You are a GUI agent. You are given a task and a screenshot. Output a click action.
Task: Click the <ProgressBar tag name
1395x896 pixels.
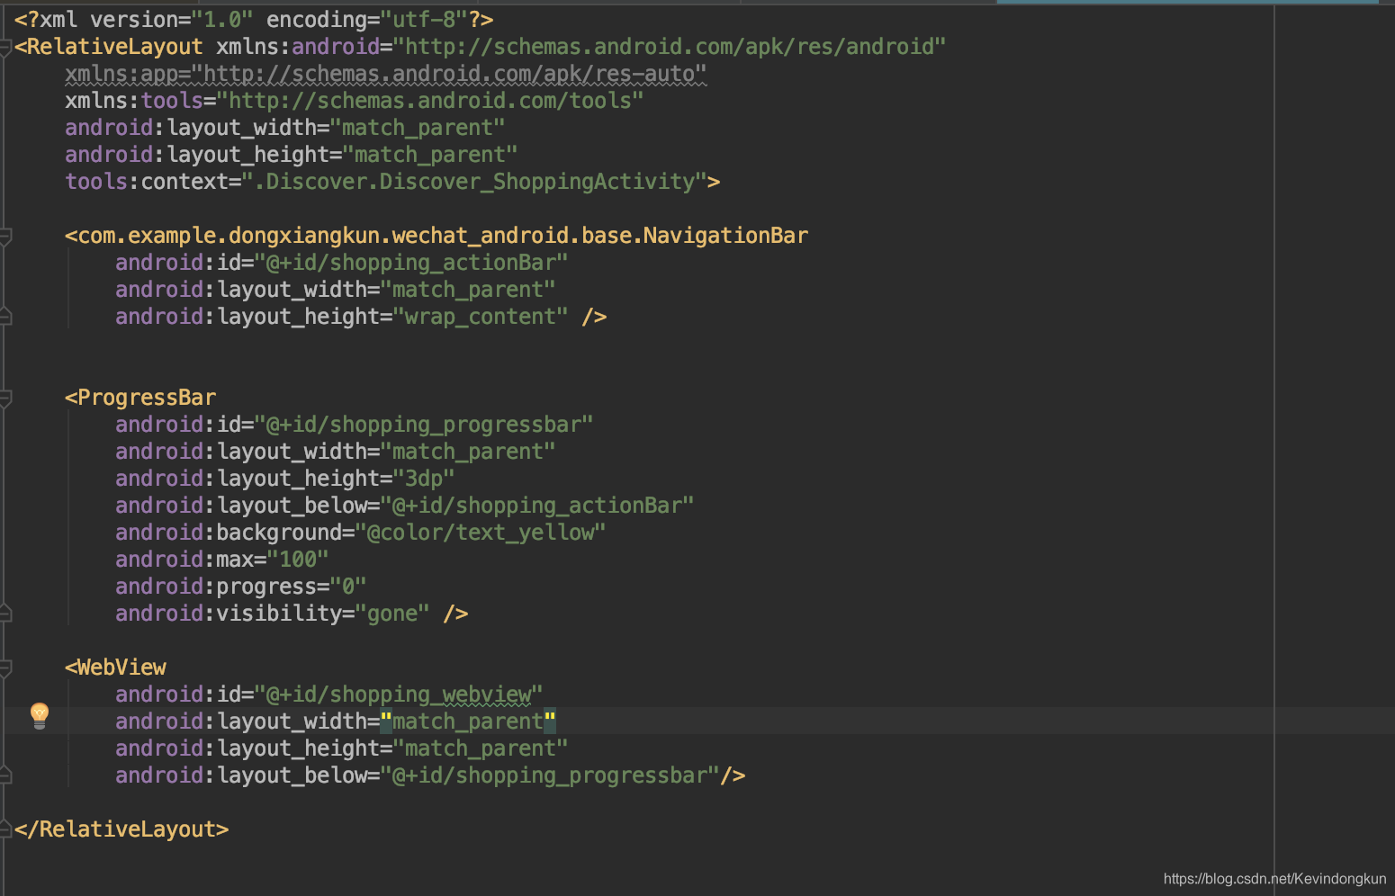coord(140,398)
